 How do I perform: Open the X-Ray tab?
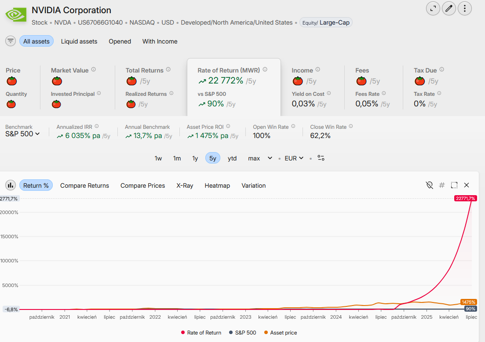coord(185,186)
